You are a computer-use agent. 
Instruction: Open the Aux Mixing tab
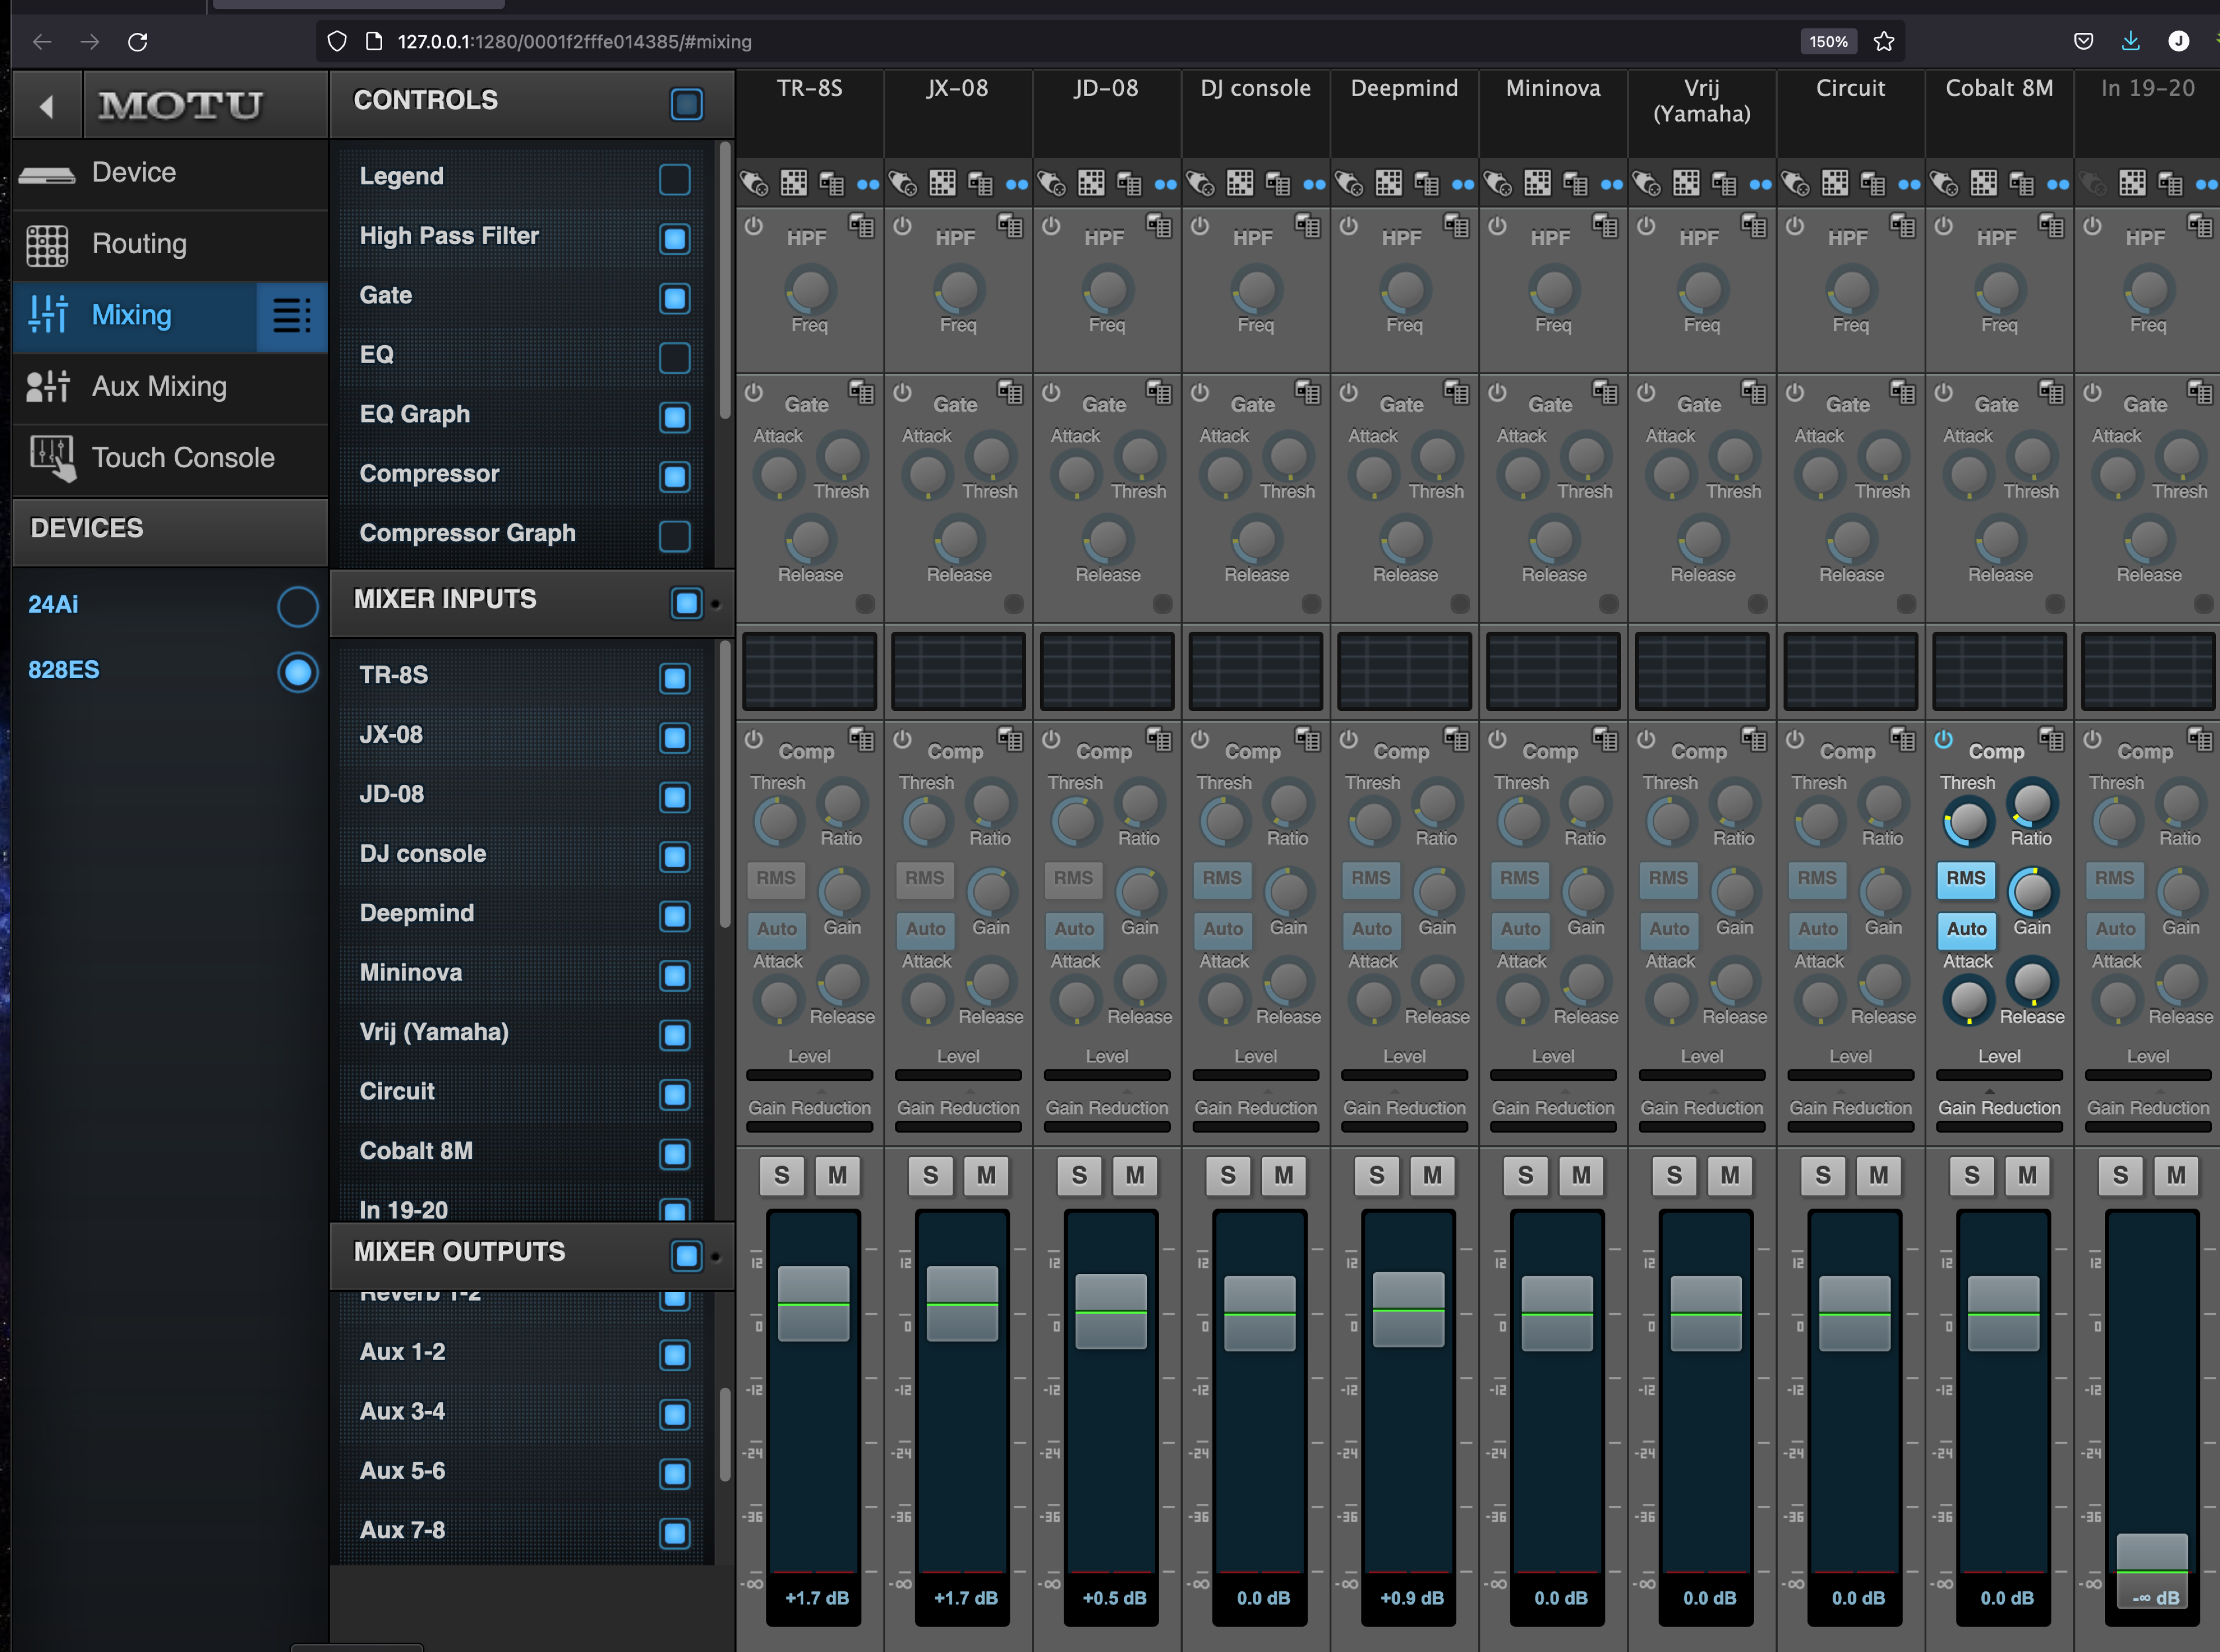[170, 387]
